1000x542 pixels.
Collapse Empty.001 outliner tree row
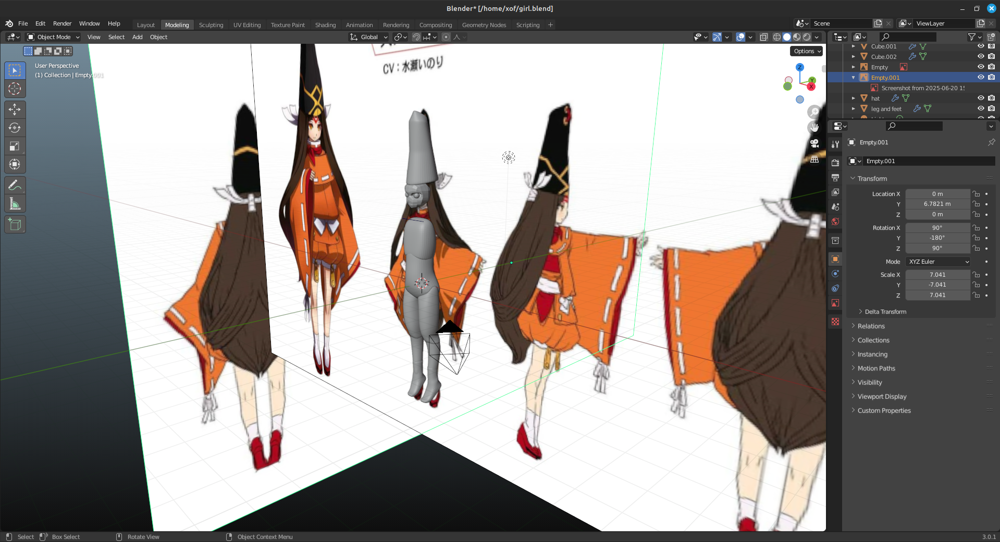point(854,77)
